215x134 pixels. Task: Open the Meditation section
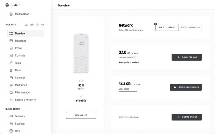tap(21, 85)
